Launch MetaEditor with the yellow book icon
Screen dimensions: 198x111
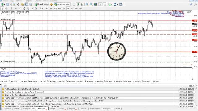pos(51,4)
